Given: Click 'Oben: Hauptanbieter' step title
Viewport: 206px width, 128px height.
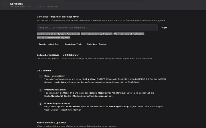Looking at the screenshot, I should 54,76.
